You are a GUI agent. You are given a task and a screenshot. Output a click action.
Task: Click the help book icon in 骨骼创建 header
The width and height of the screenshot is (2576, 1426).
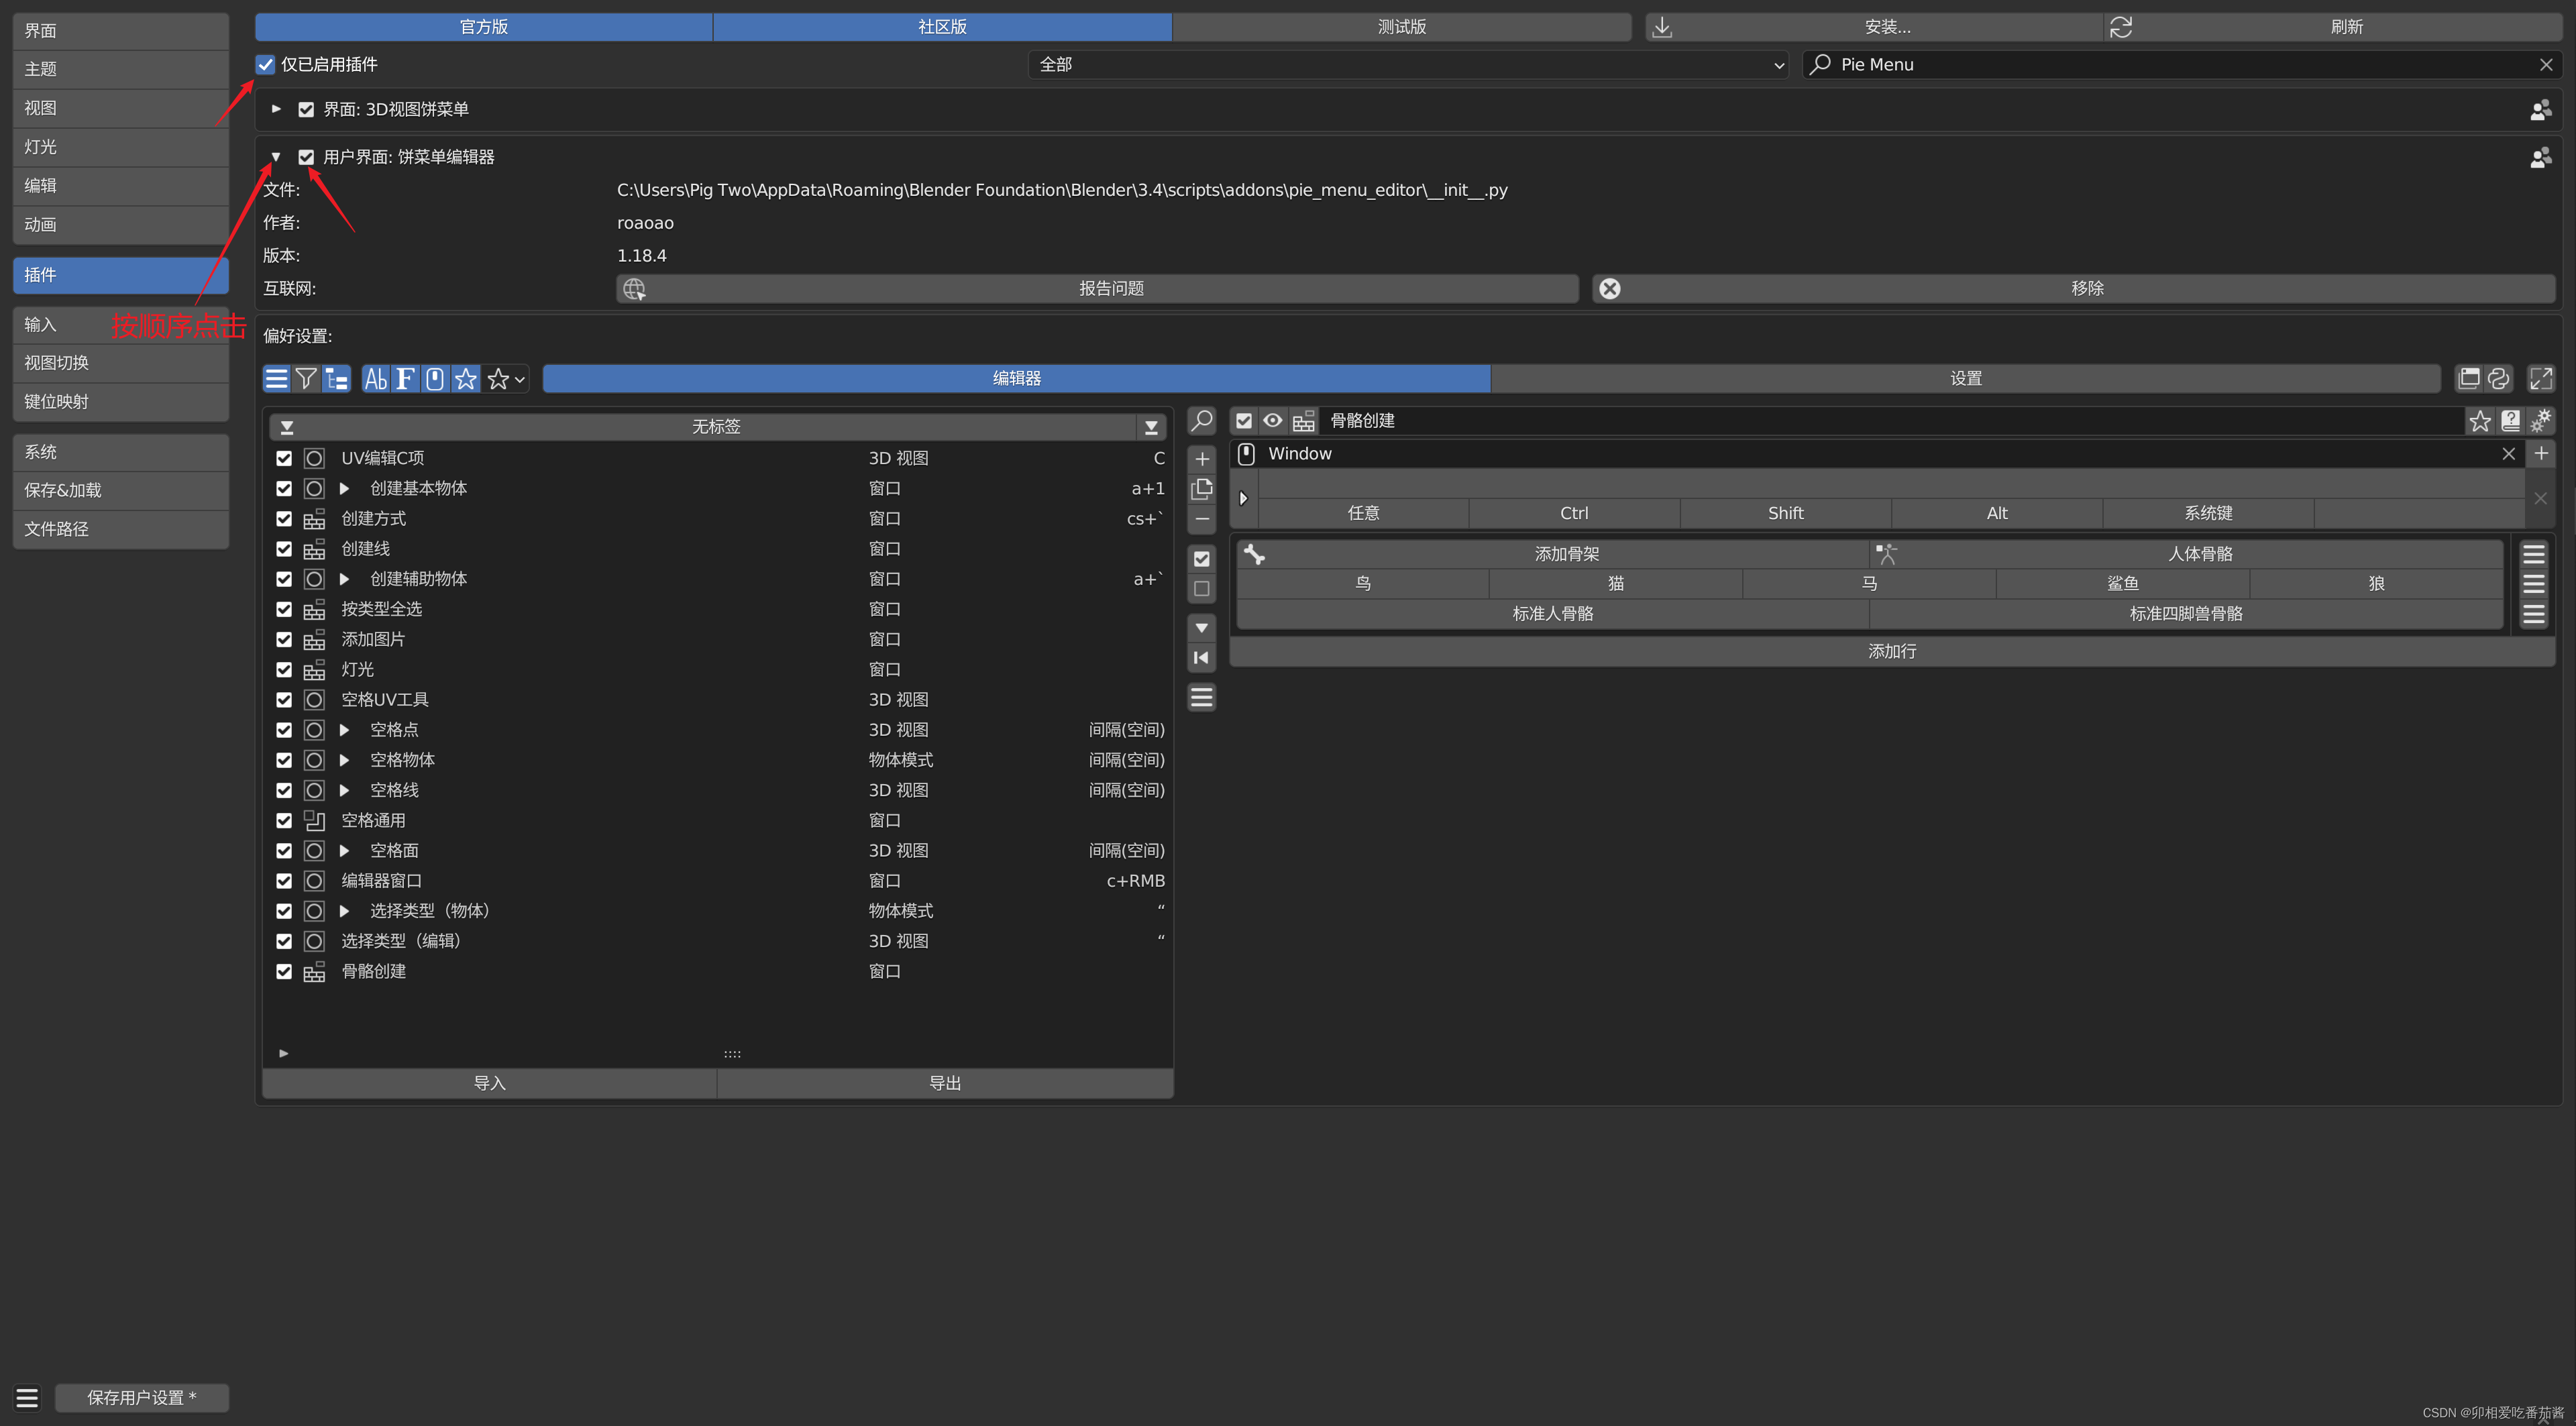click(x=2510, y=421)
